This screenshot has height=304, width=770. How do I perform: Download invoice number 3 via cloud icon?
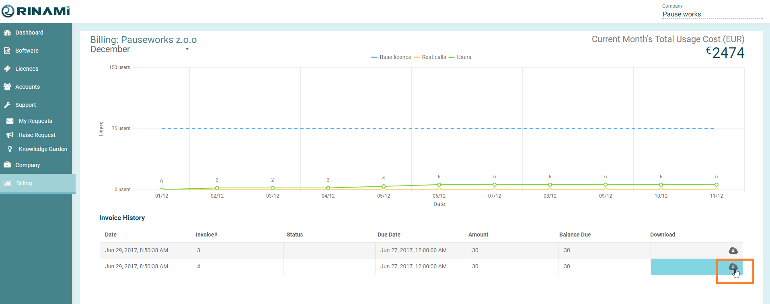(x=733, y=251)
